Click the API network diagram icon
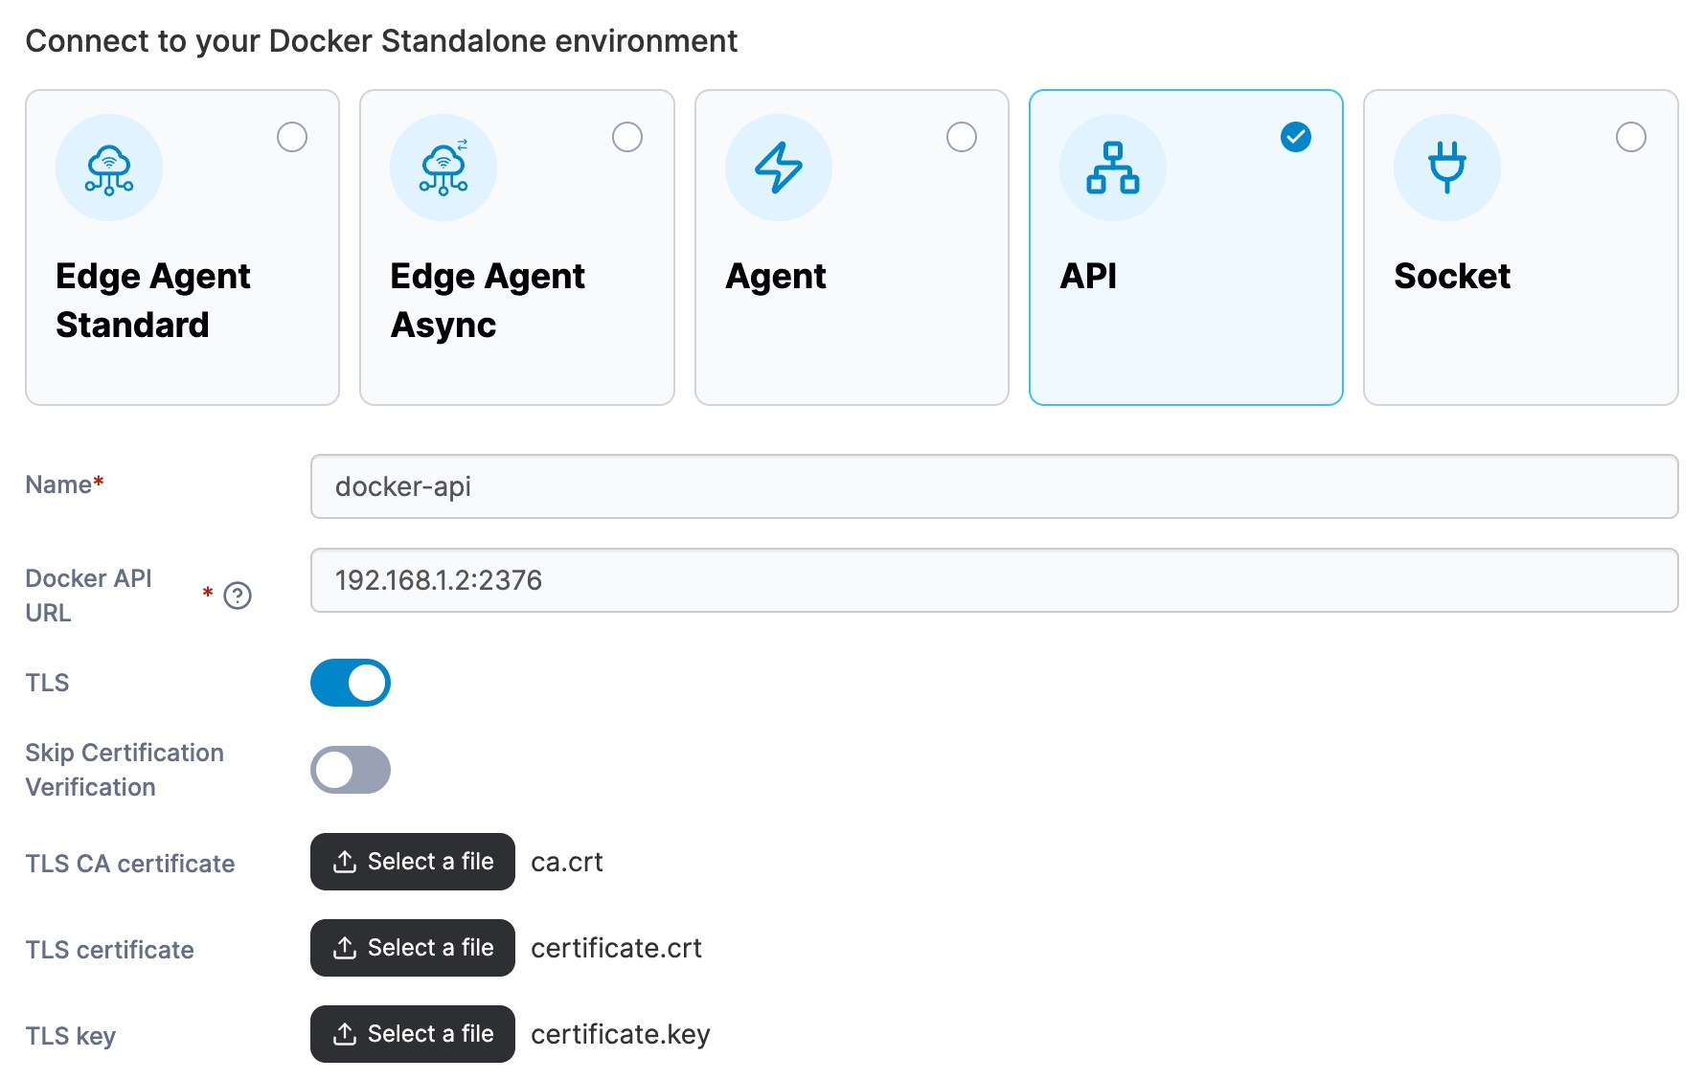1705x1080 pixels. [x=1112, y=169]
